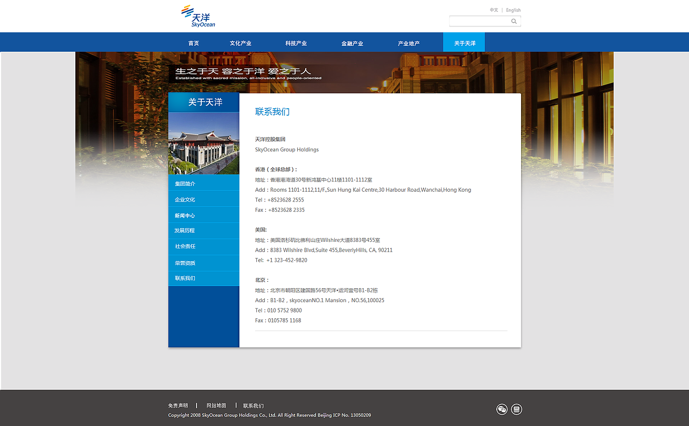This screenshot has width=689, height=426.
Task: Click the 关于天洋 sidebar header
Action: coord(203,102)
